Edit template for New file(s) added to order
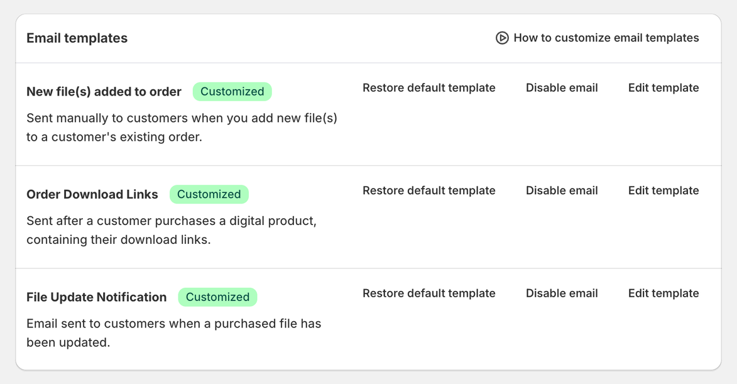Screen dimensions: 737x384 click(x=663, y=88)
